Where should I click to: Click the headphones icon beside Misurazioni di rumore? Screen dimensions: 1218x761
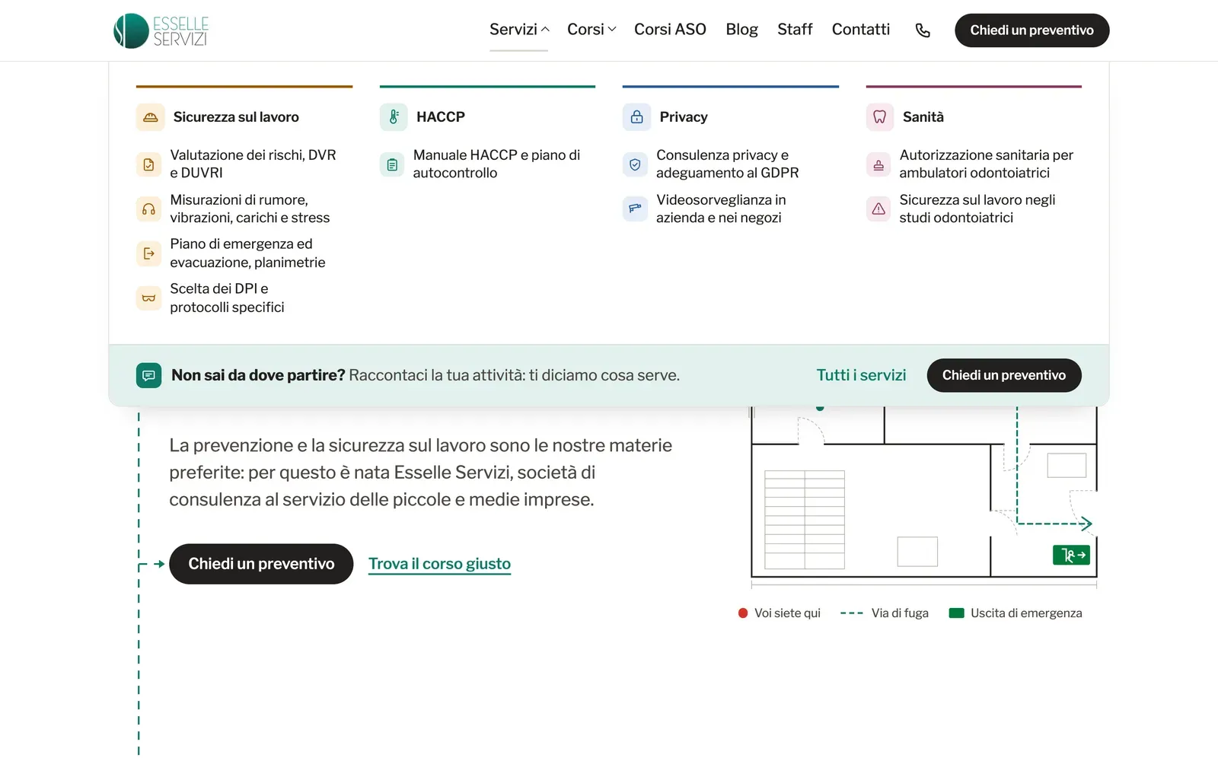(x=148, y=209)
